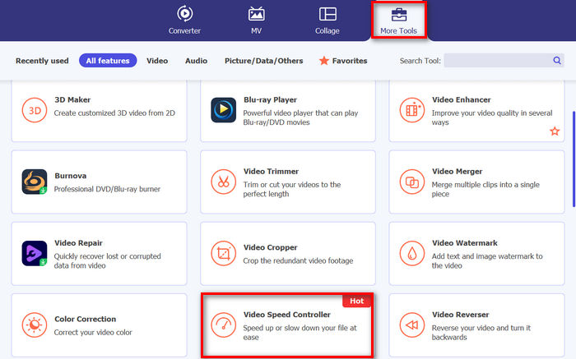Open the Video Watermark droplet icon
Image resolution: width=576 pixels, height=359 pixels.
411,253
